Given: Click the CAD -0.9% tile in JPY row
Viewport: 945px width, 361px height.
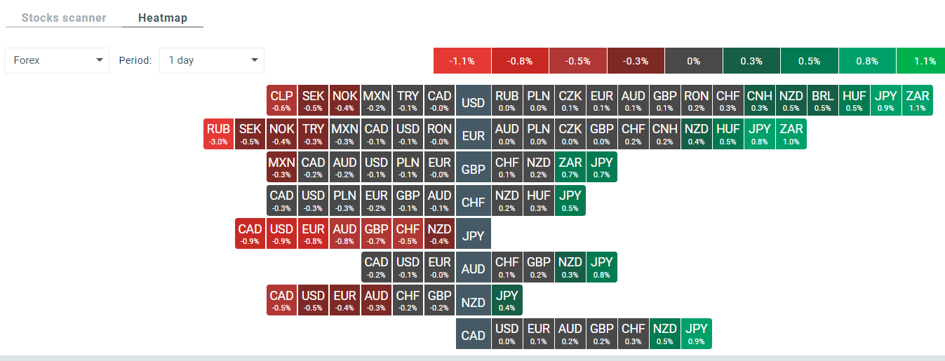Looking at the screenshot, I should 250,234.
